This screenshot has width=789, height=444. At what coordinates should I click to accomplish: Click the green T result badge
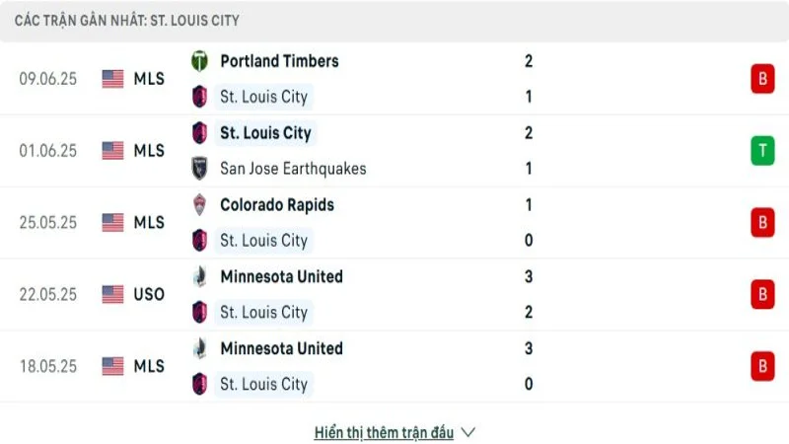(761, 151)
